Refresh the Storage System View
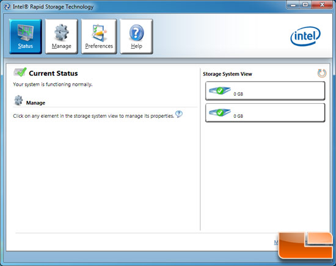Screen dimensions: 336x266 321,73
